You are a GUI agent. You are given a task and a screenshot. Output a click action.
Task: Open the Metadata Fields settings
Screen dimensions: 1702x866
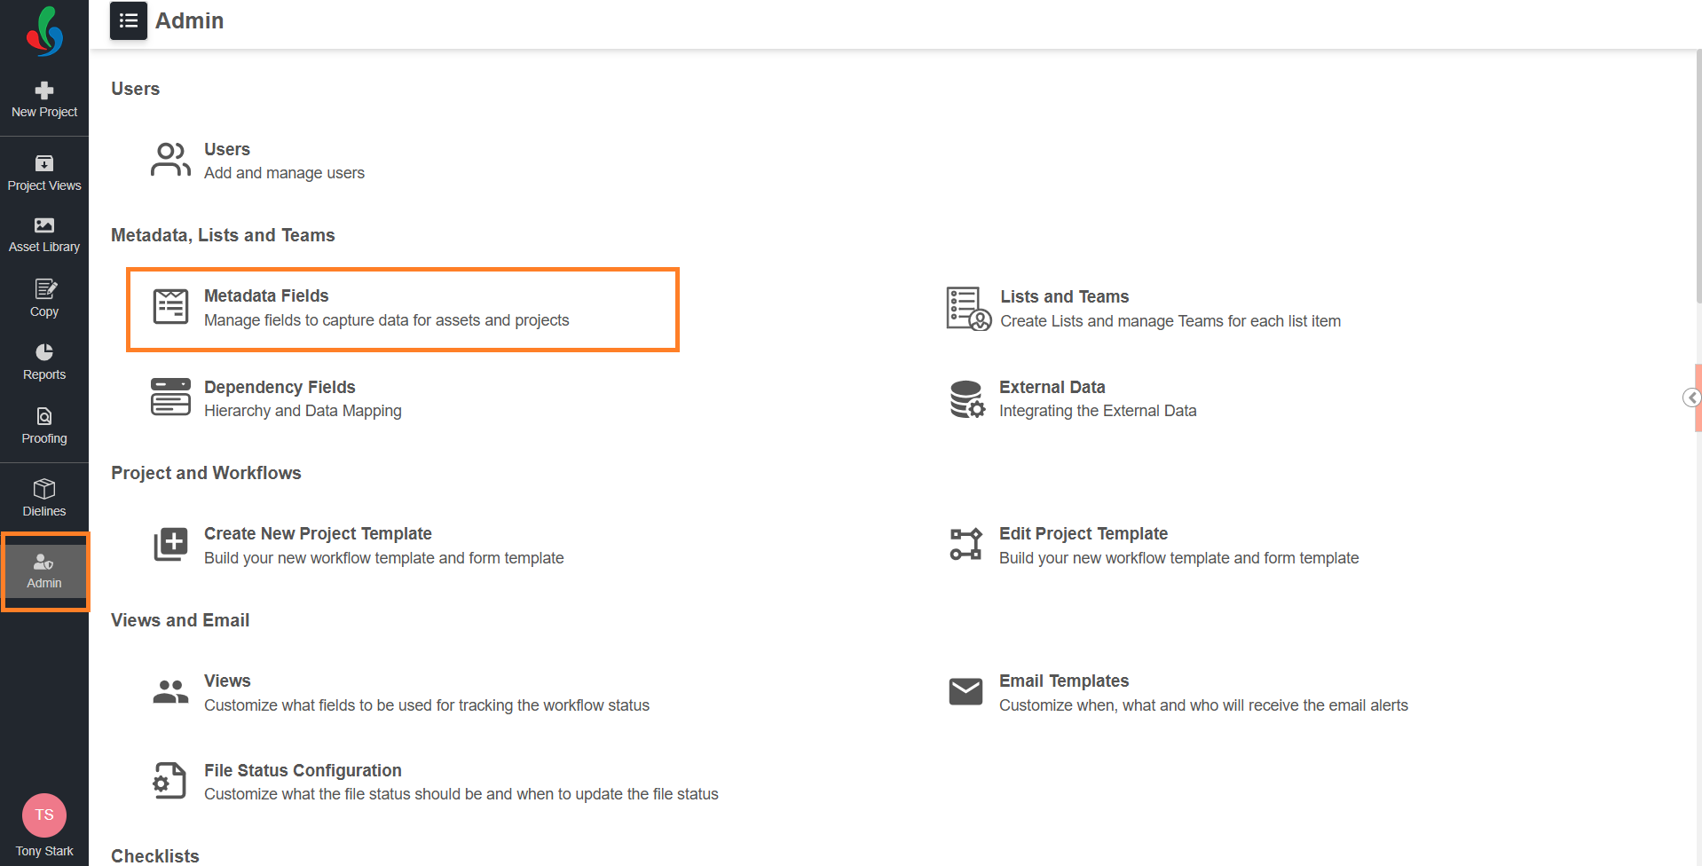(266, 296)
